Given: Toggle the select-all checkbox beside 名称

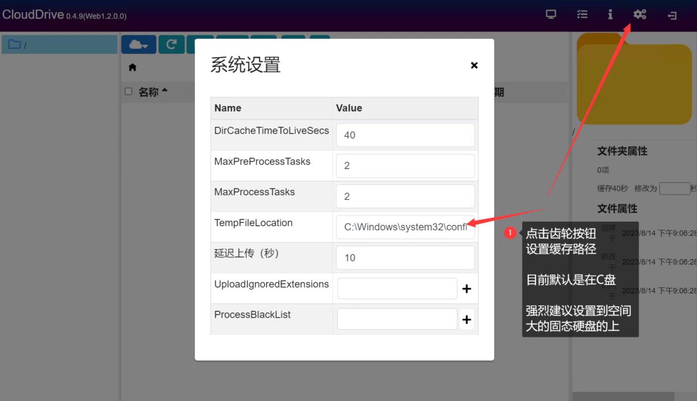Looking at the screenshot, I should coord(129,91).
